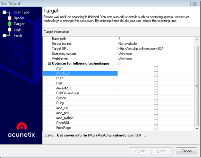Click the Login step square icon
This screenshot has height=158, width=201.
coord(10,30)
